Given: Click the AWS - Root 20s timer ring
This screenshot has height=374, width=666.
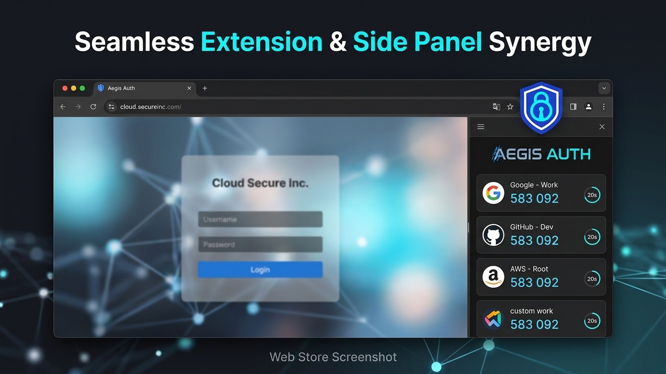Looking at the screenshot, I should pos(592,279).
